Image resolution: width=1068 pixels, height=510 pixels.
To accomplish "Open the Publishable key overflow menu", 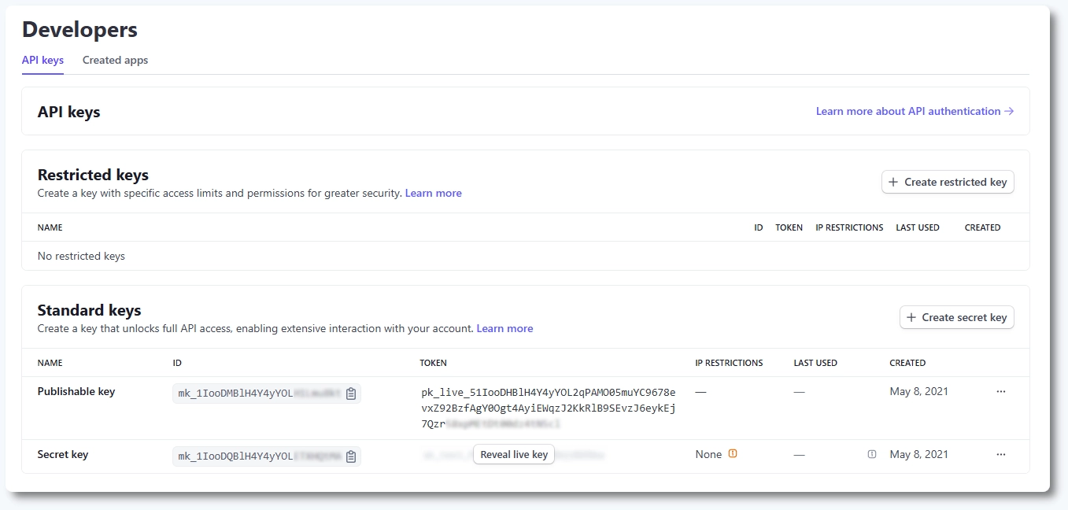I will 1000,390.
